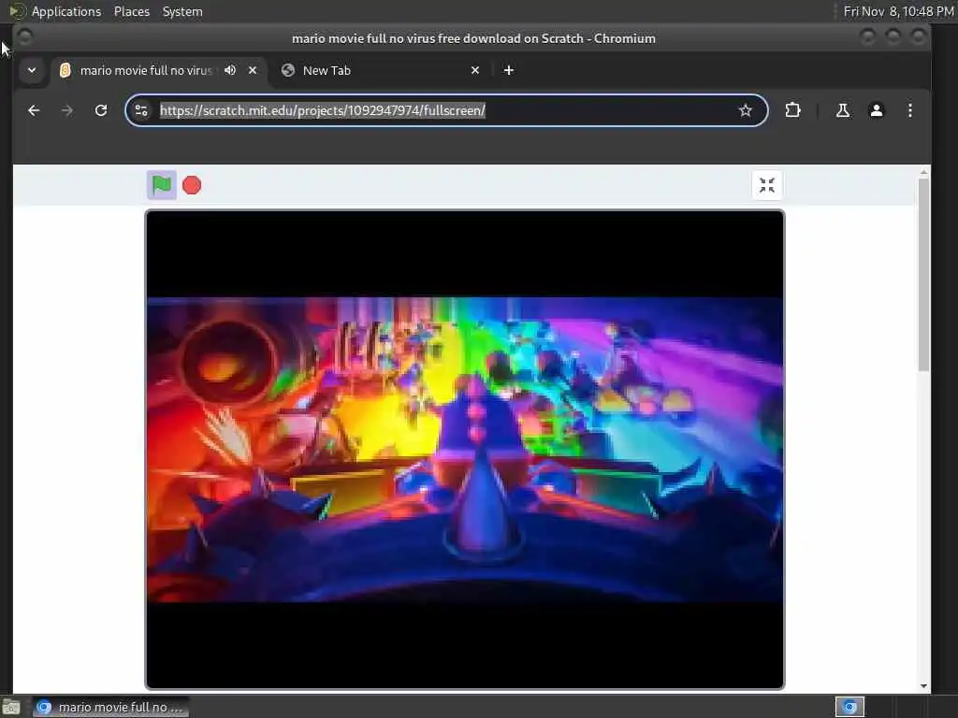958x718 pixels.
Task: View site information icon in address bar
Action: point(141,110)
